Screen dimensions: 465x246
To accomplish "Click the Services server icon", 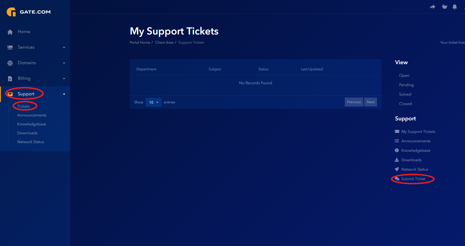I will click(x=10, y=48).
